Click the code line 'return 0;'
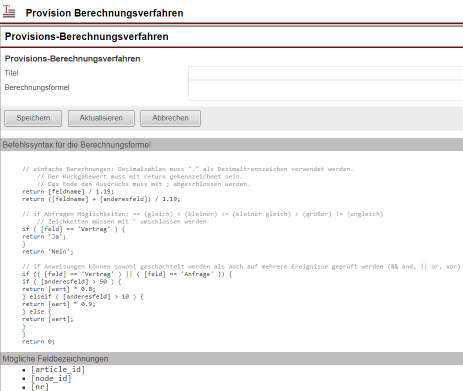The image size is (463, 391). point(38,341)
